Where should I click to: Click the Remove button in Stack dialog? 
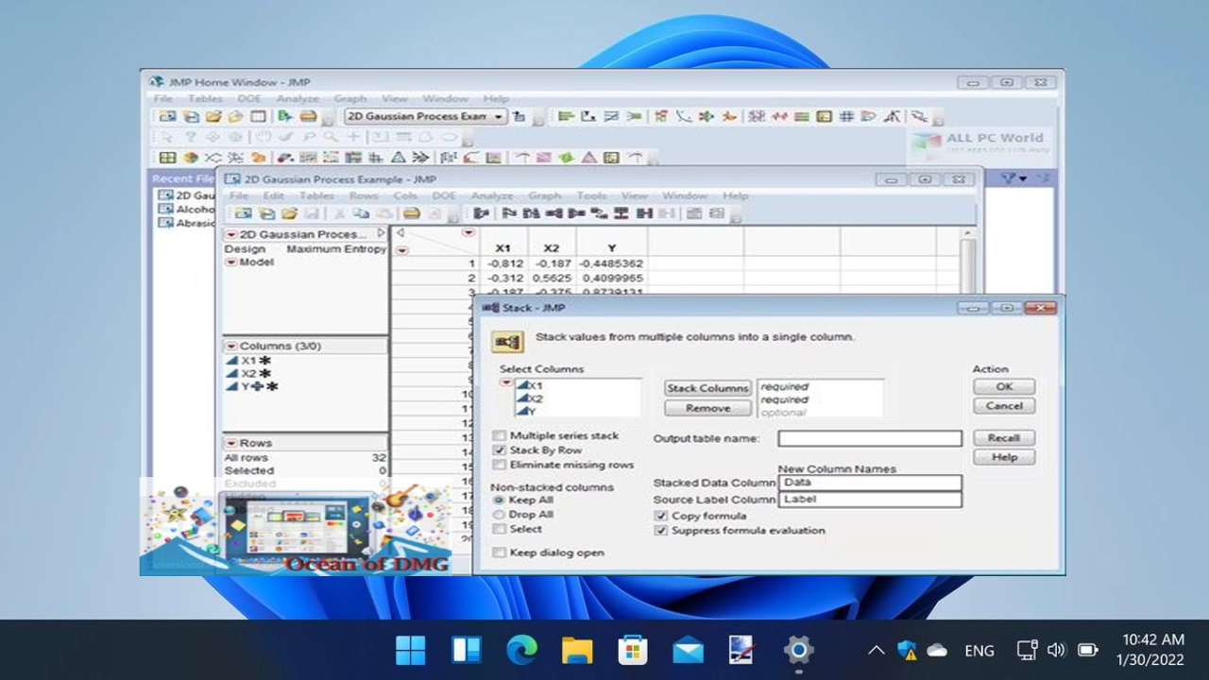click(x=707, y=408)
